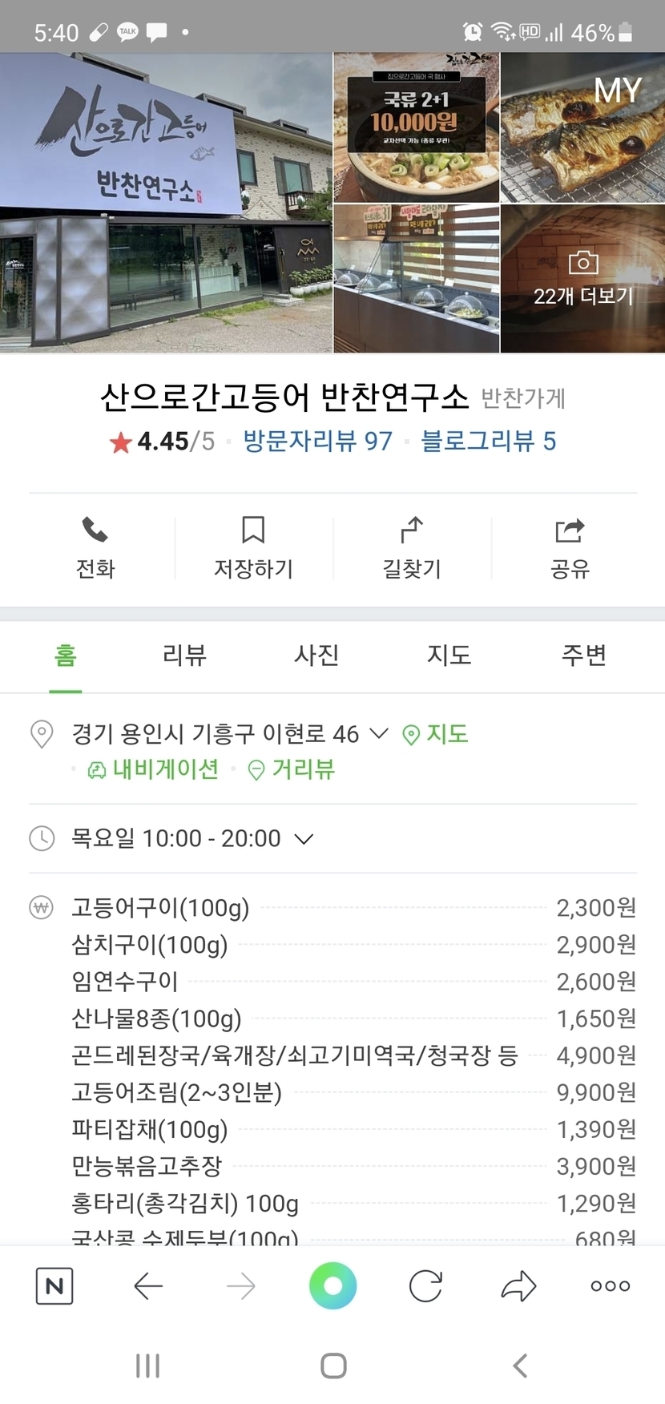Go back with browser left arrow

pos(148,1286)
